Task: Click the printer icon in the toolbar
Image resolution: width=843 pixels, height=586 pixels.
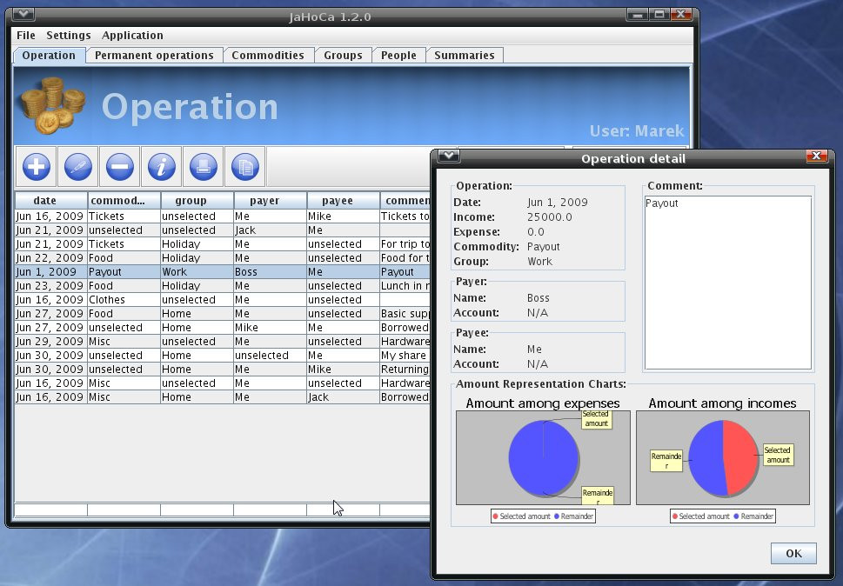Action: pos(204,167)
